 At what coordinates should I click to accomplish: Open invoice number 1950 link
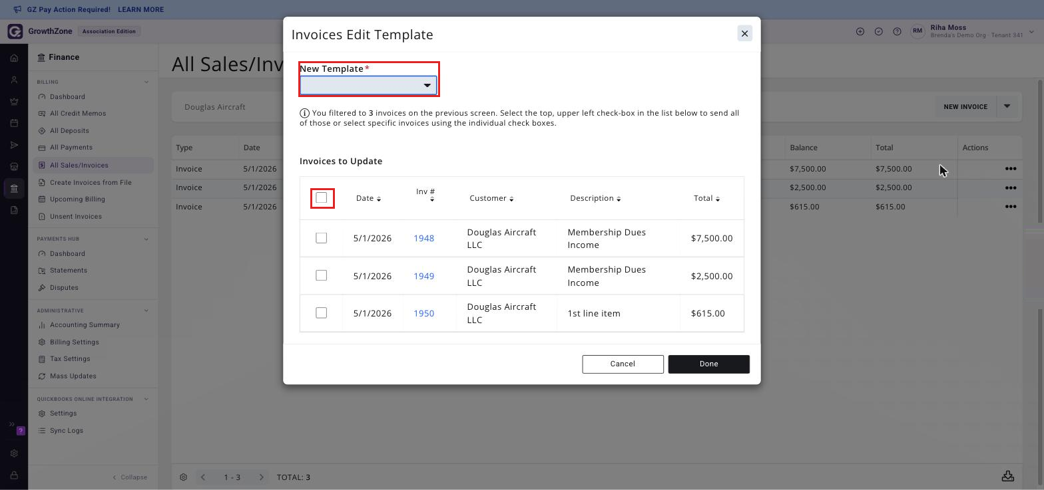pyautogui.click(x=423, y=313)
